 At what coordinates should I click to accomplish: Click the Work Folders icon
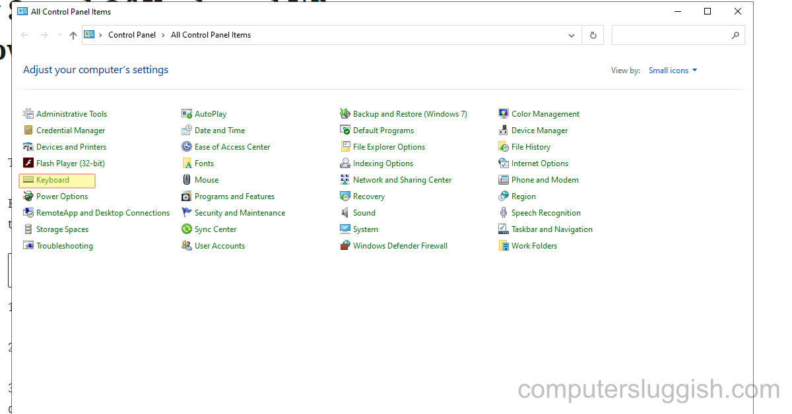(x=504, y=246)
